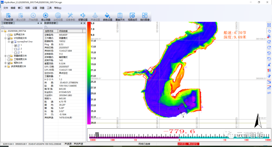Viewport: 272px width, 147px height.
Task: Expand the 测量数据文件 tree node
Action: coord(6,56)
